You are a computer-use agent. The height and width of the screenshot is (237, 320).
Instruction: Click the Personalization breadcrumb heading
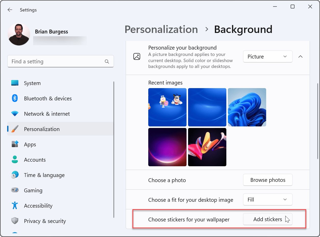(x=161, y=29)
